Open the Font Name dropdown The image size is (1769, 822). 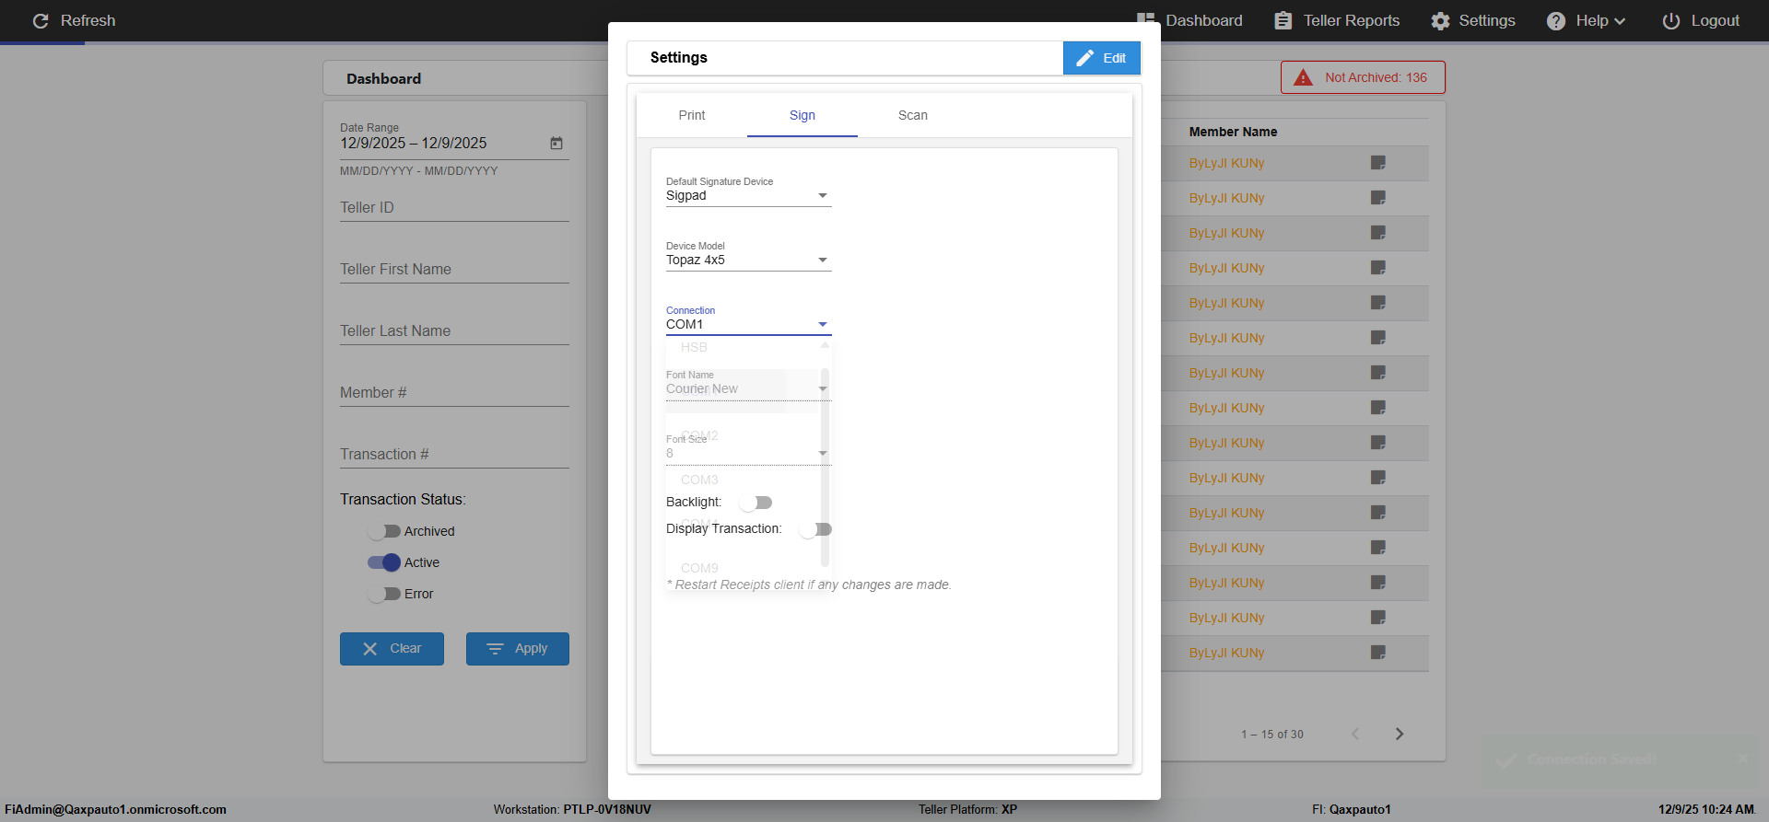(748, 388)
